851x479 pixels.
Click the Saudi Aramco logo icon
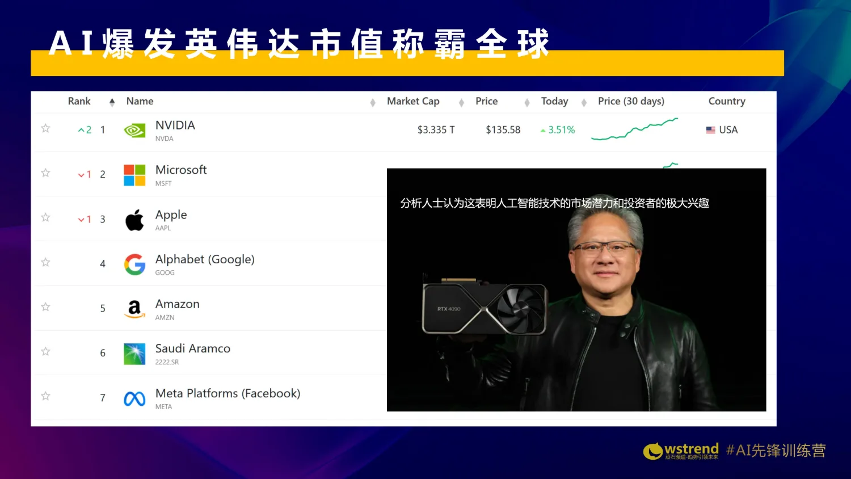tap(134, 354)
